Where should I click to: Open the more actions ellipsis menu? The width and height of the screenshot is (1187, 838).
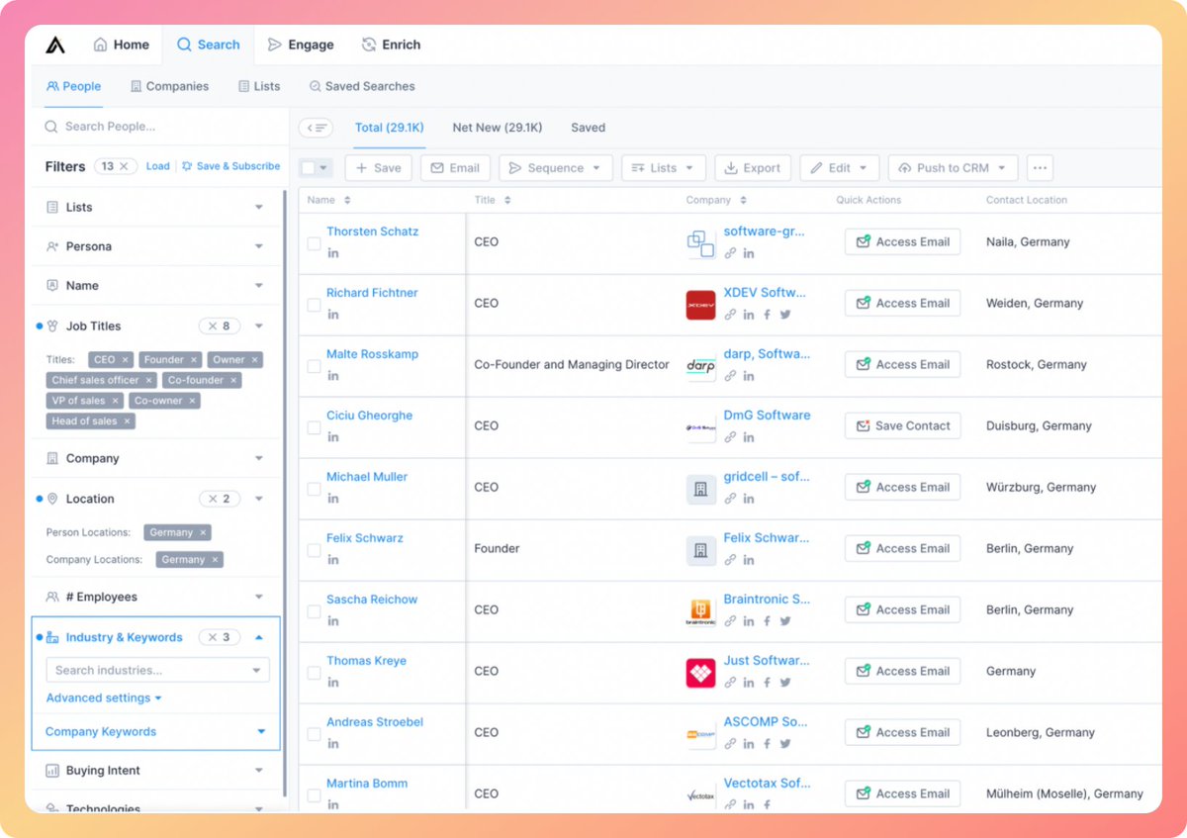[1040, 168]
